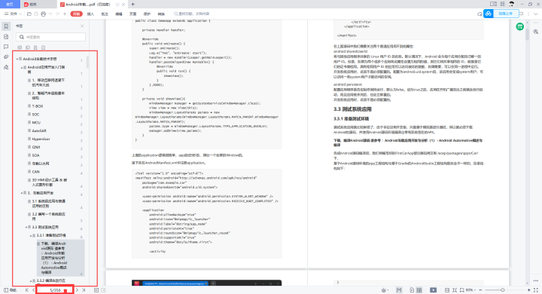Click the print icon in toolbar

pos(43,14)
